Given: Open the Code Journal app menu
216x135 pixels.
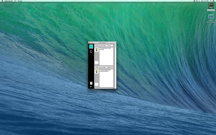Looking at the screenshot, I should [9, 1].
